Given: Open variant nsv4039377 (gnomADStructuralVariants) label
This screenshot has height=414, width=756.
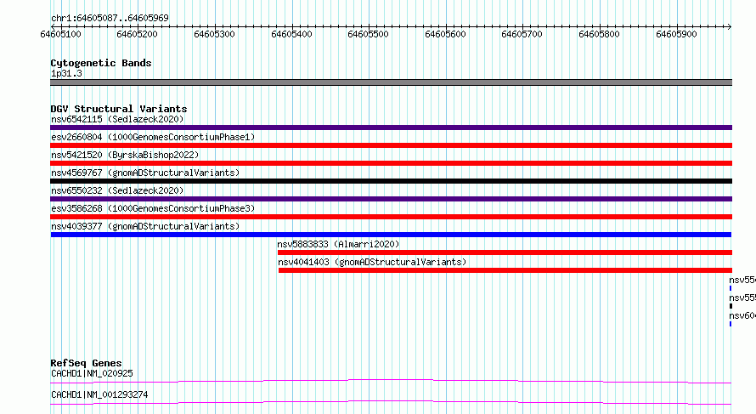Looking at the screenshot, I should point(145,226).
